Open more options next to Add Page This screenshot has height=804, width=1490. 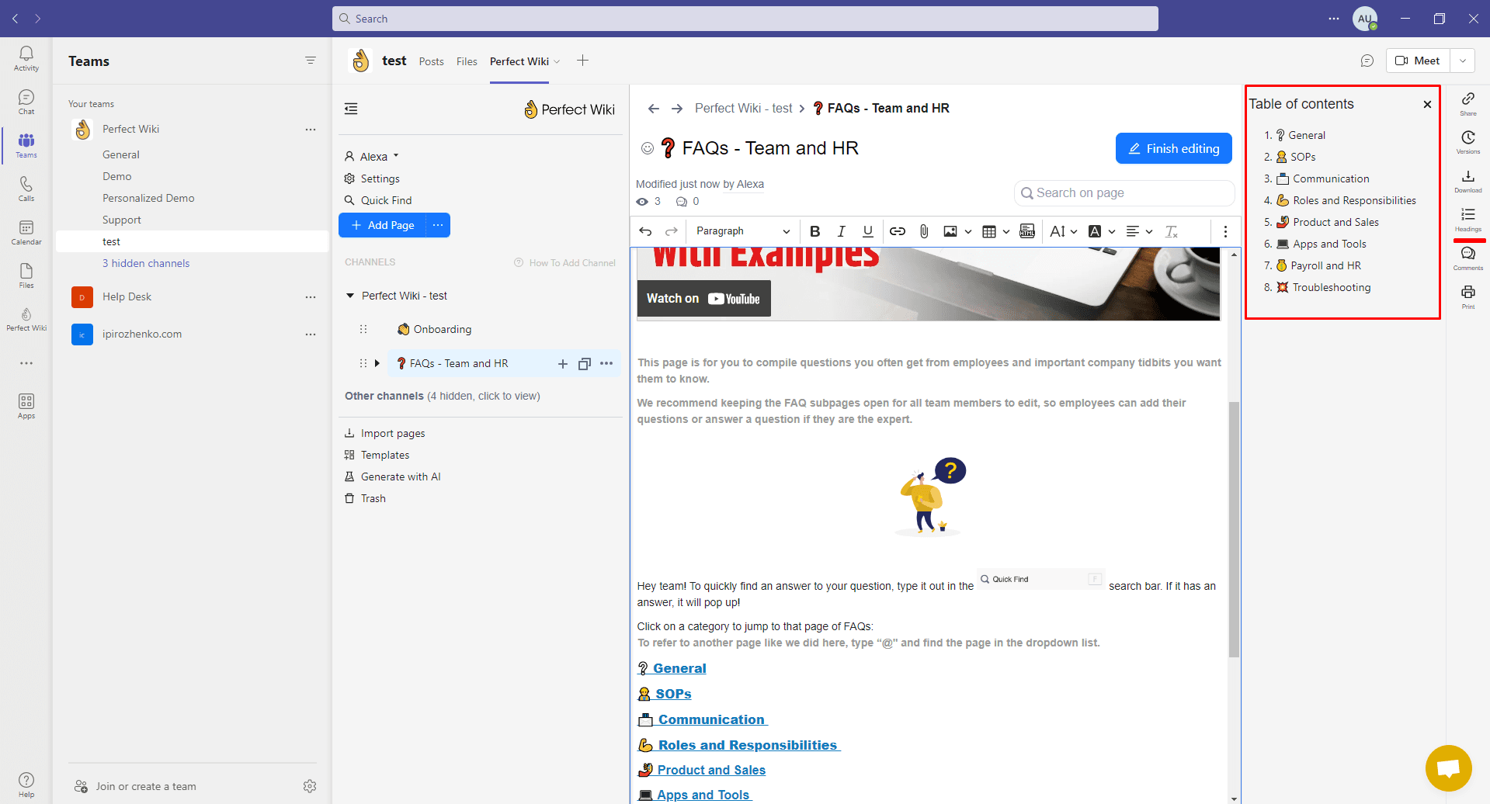click(438, 225)
